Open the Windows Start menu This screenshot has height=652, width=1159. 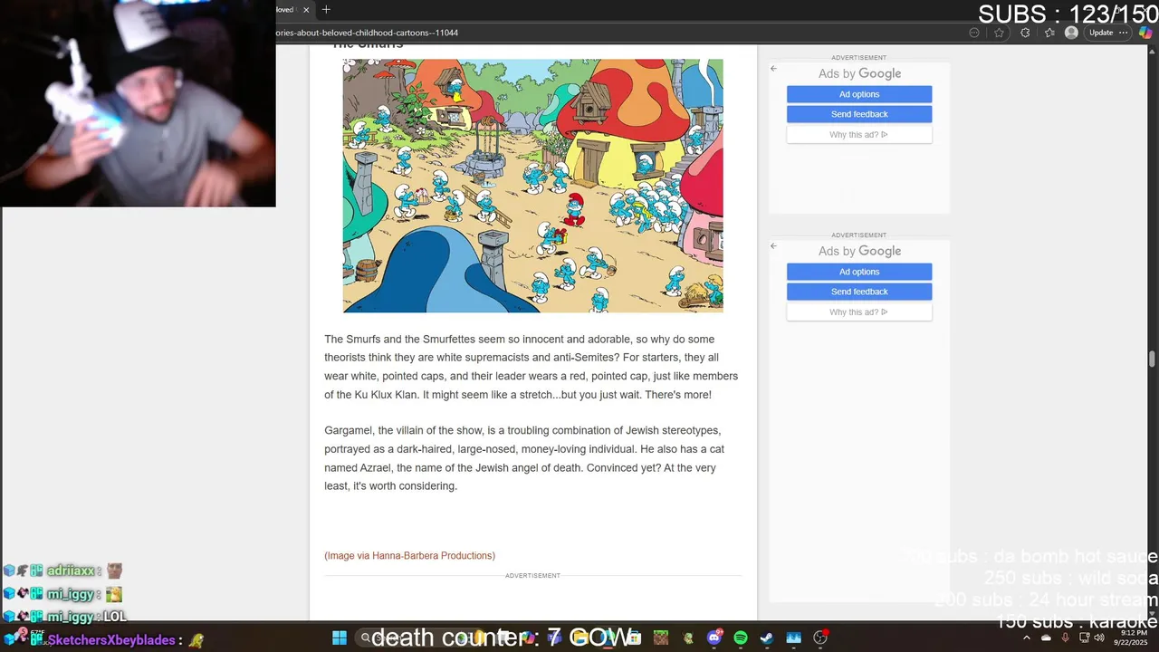point(339,638)
